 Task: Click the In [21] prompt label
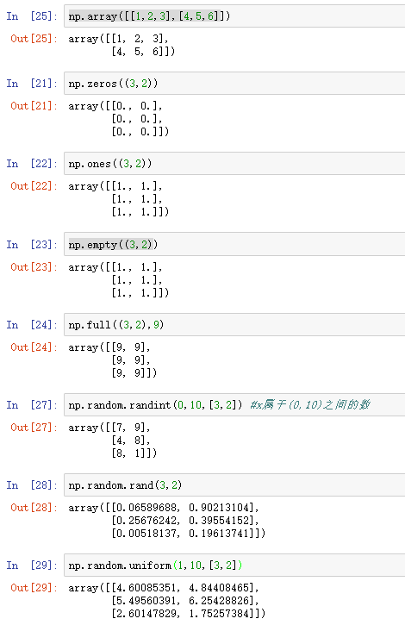pos(32,84)
